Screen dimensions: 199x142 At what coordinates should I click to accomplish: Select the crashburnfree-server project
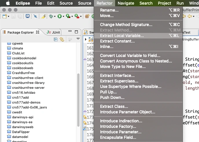coord(28,88)
